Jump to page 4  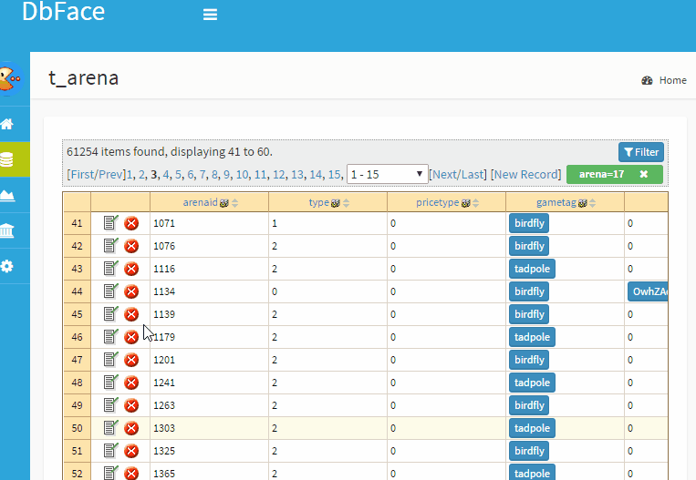(166, 175)
